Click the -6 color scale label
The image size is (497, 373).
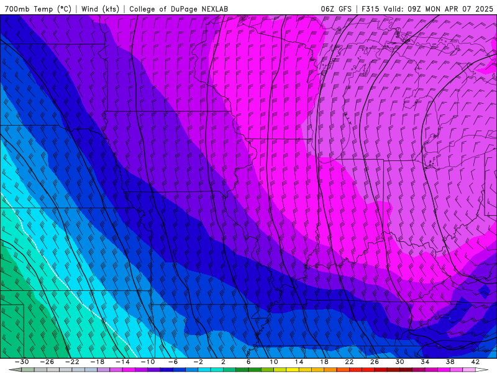click(173, 362)
